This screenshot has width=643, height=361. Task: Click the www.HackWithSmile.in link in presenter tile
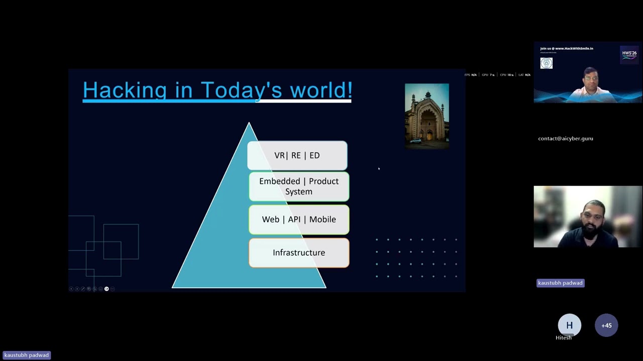click(x=574, y=49)
